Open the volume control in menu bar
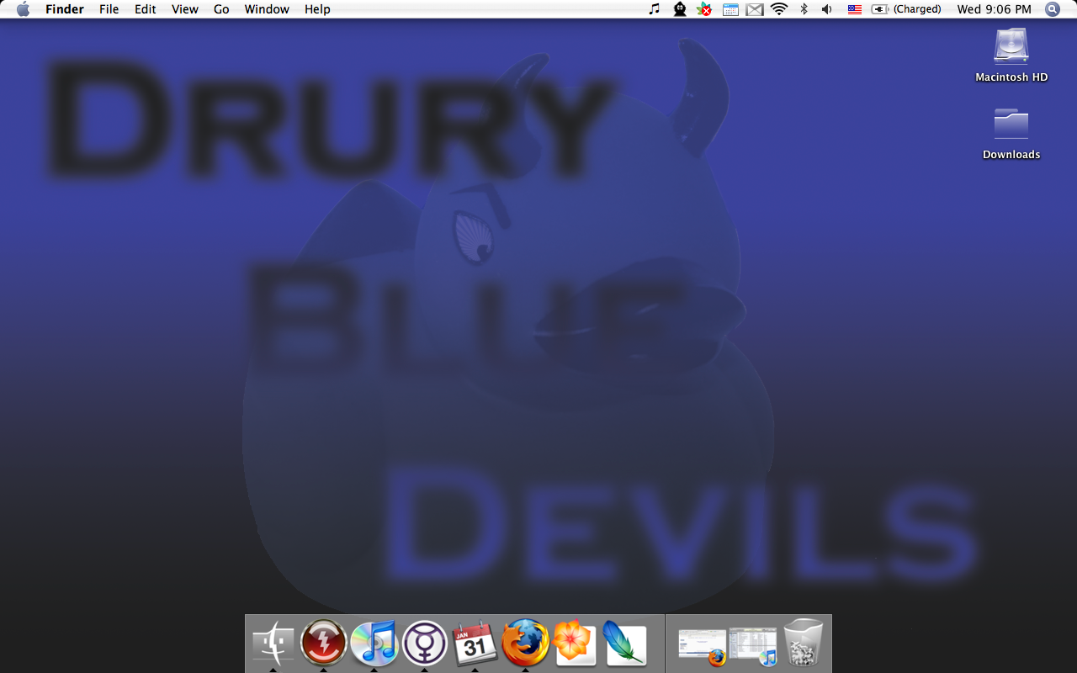Viewport: 1077px width, 673px height. click(x=827, y=9)
